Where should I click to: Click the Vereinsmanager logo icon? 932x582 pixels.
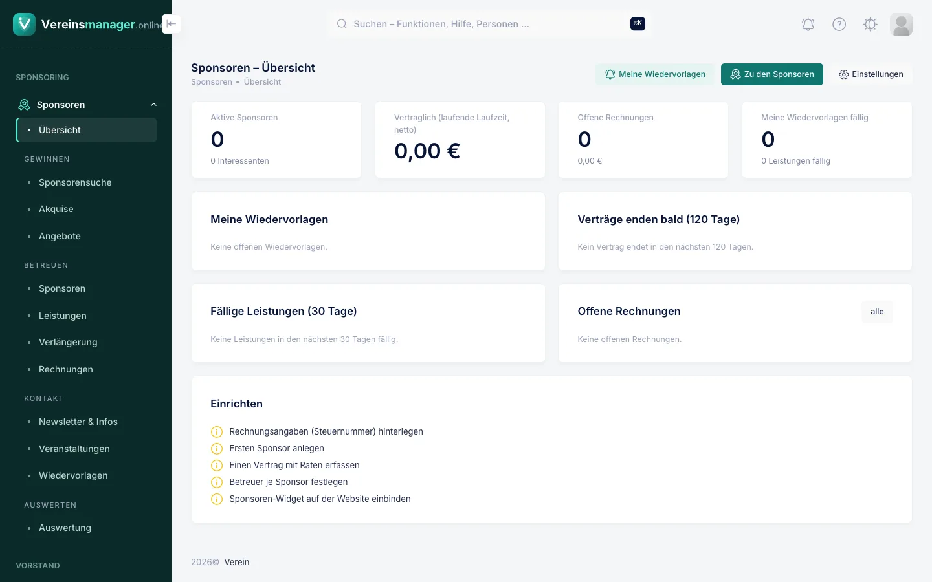[25, 24]
